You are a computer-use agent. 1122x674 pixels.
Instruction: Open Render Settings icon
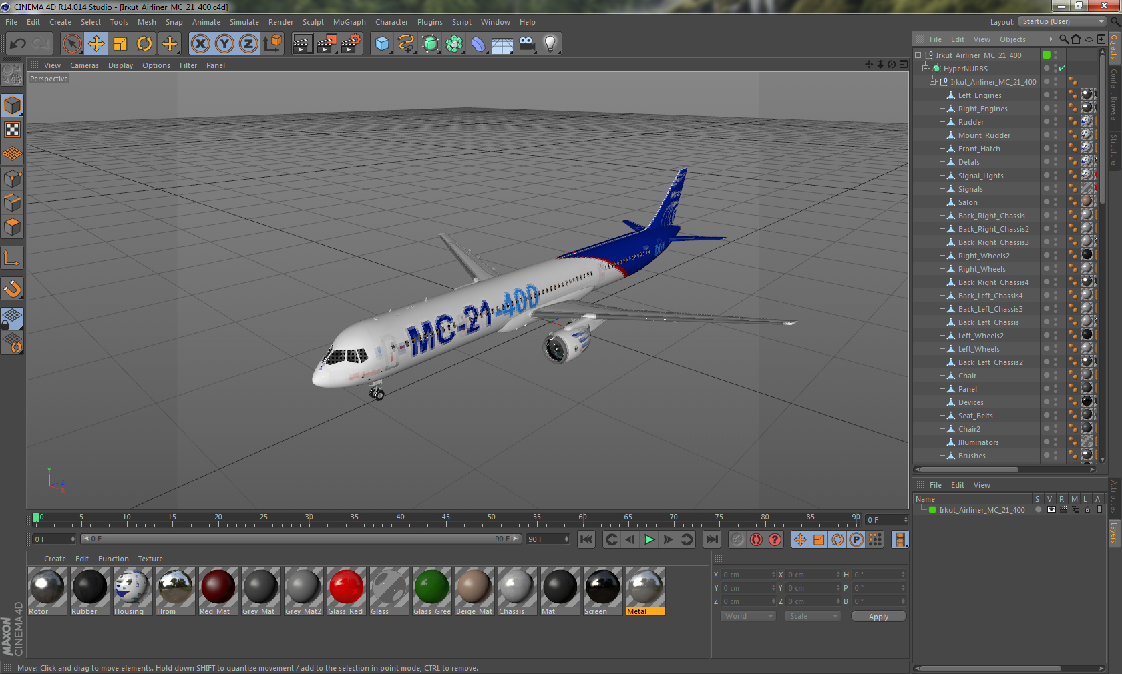click(351, 44)
